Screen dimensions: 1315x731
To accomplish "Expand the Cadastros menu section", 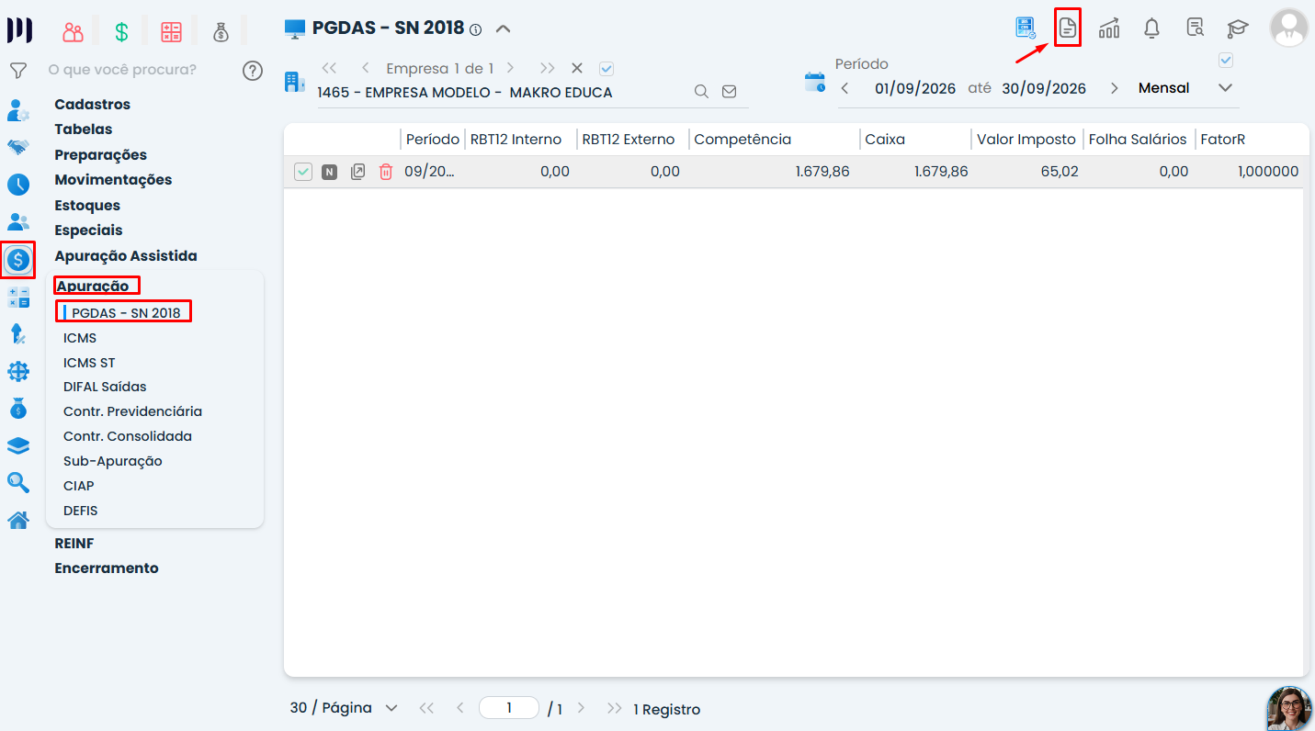I will 93,105.
